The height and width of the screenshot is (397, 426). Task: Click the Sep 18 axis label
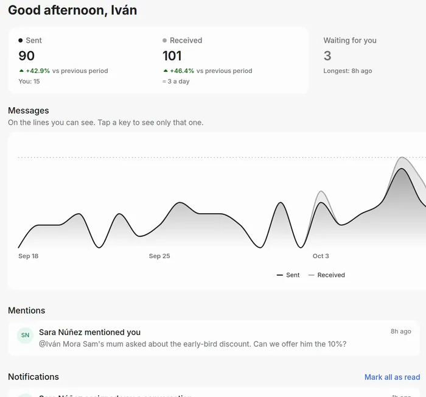tap(28, 256)
